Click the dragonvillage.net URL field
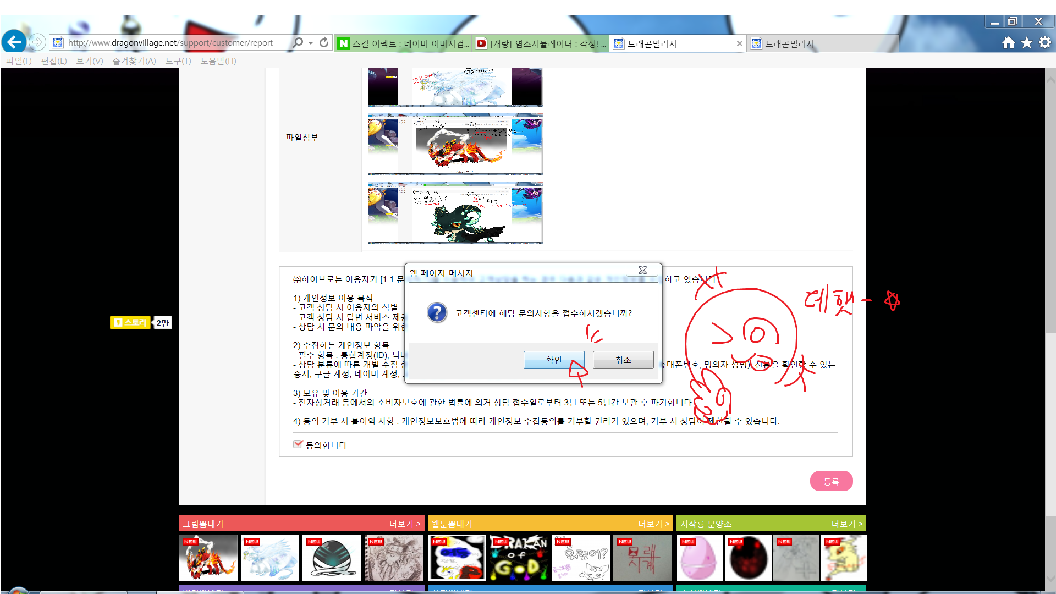This screenshot has width=1056, height=594. point(170,43)
